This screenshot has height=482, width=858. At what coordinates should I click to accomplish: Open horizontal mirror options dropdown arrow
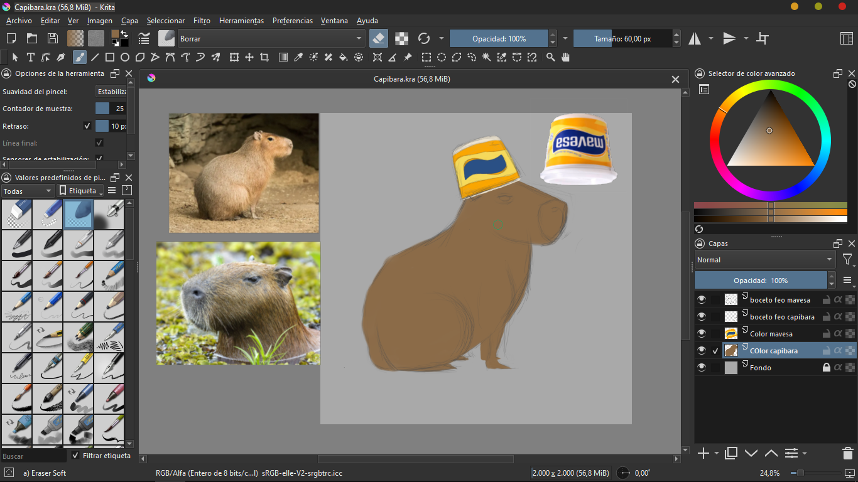(x=711, y=38)
